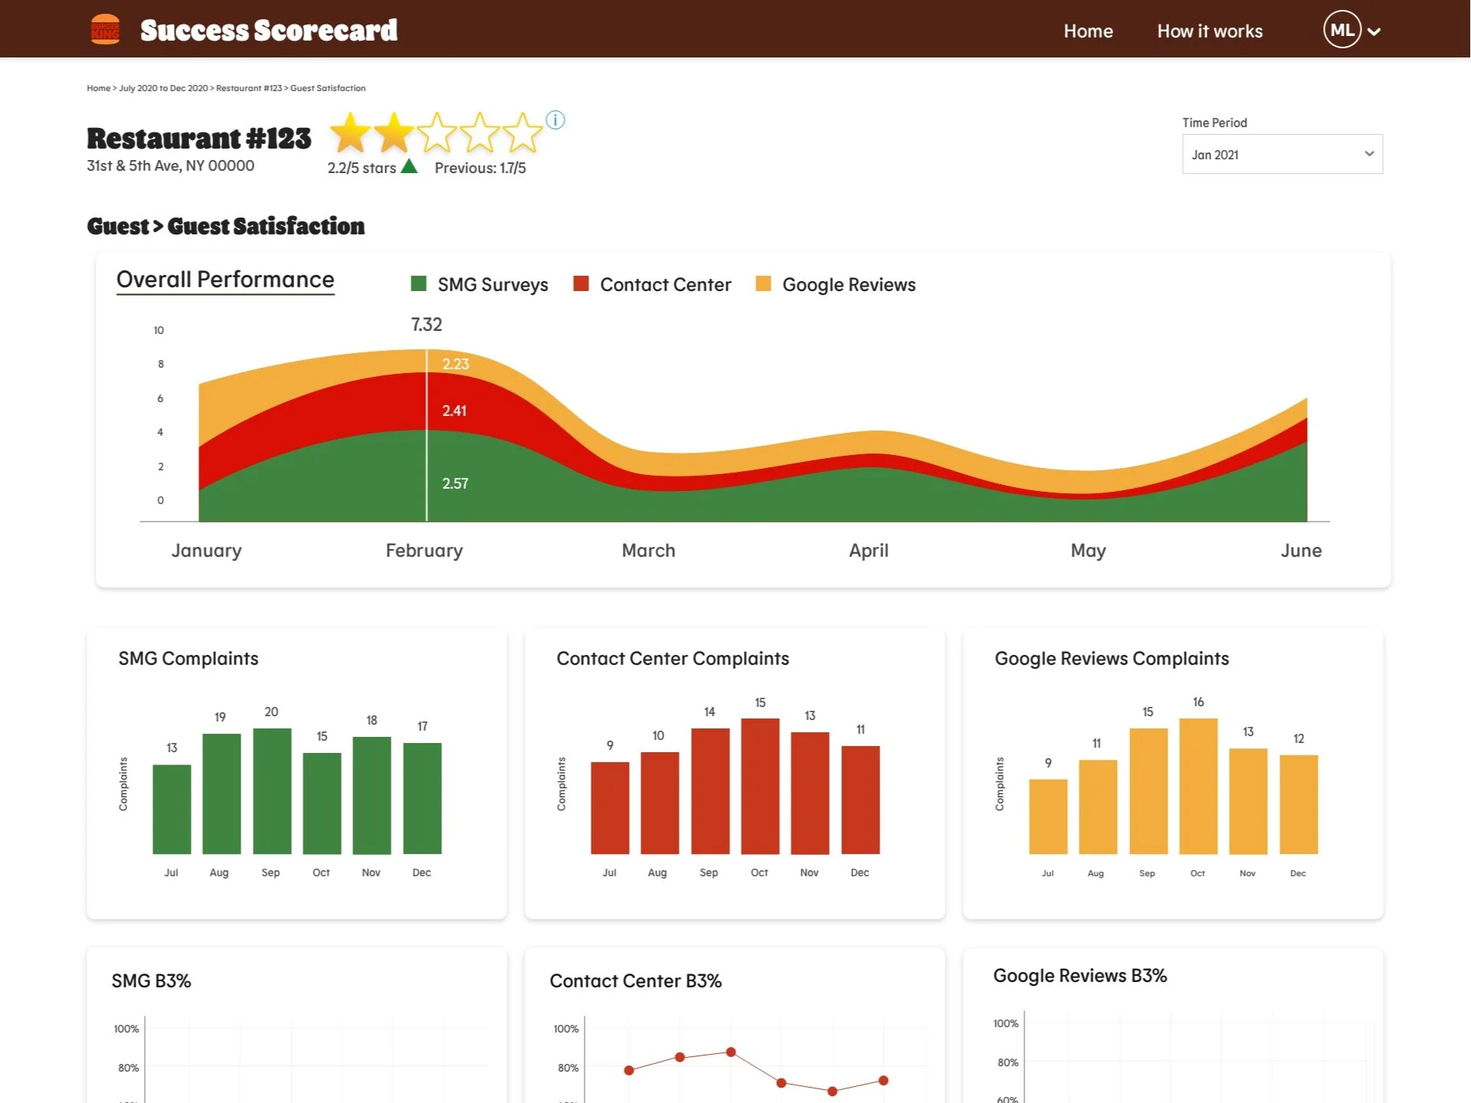Click the Time Period dropdown arrow

tap(1369, 154)
